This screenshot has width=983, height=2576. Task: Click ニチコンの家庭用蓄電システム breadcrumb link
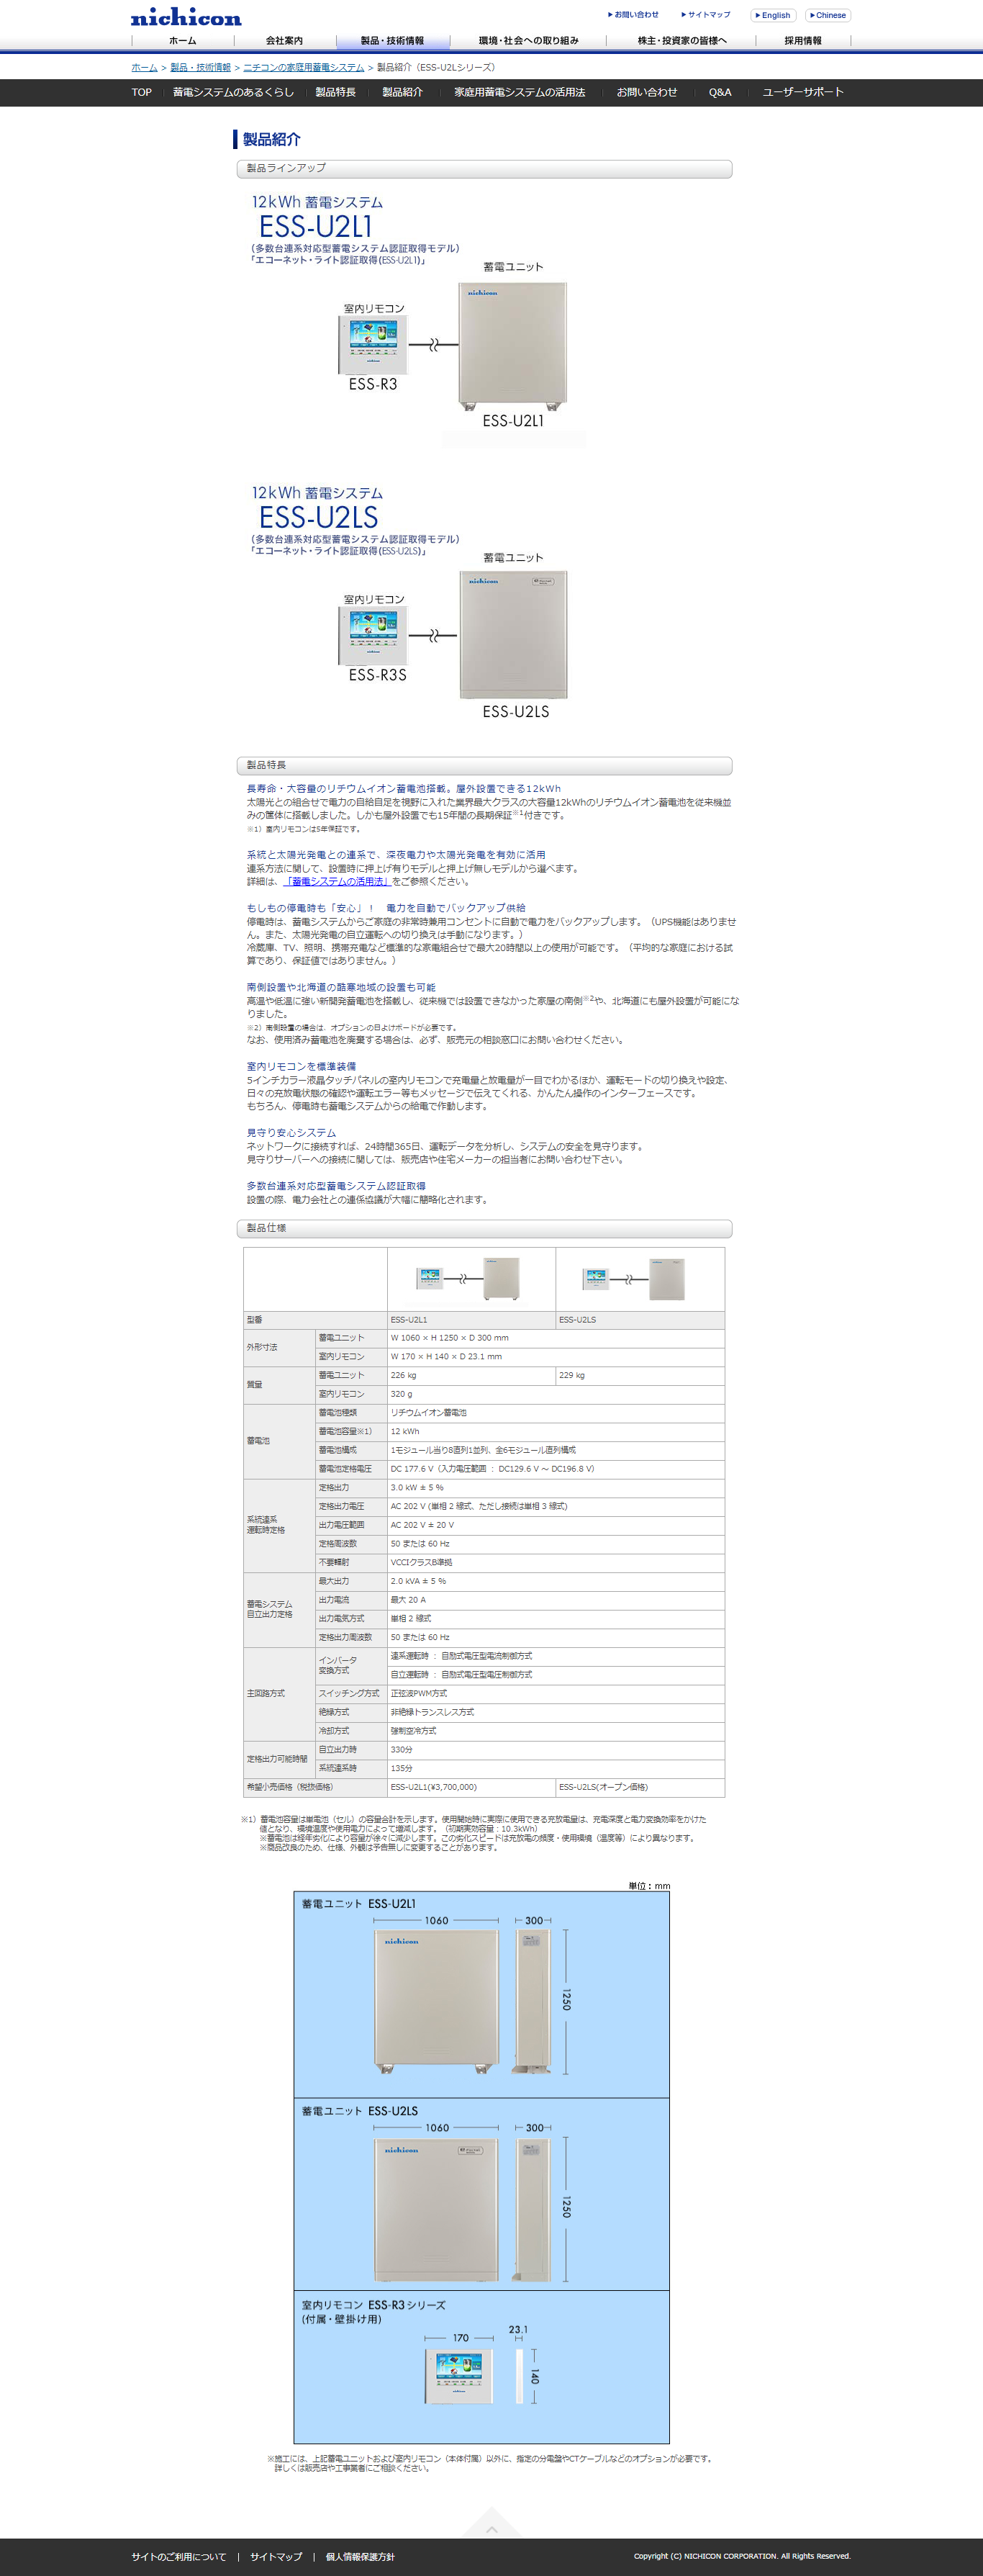[x=304, y=67]
